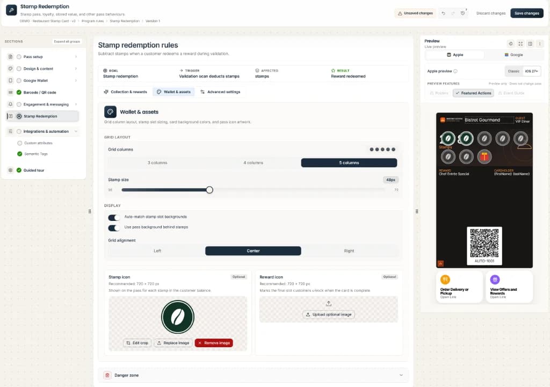Select iOS 27+ Apple preview mode

(x=531, y=71)
